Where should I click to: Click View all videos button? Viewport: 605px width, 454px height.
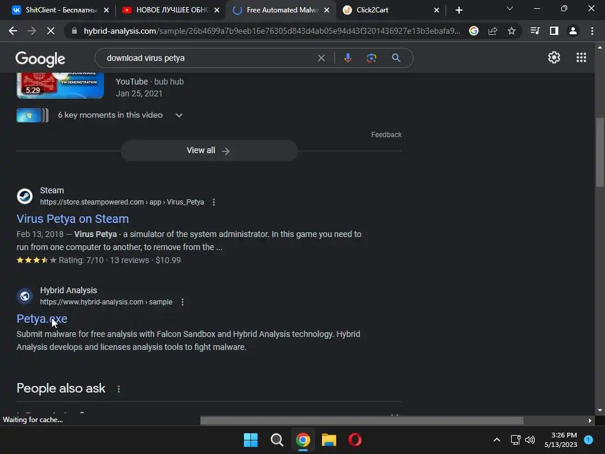tap(209, 151)
